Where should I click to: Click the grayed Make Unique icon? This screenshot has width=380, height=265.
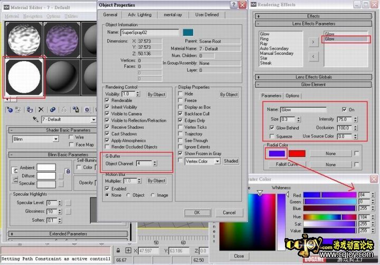click(64, 110)
